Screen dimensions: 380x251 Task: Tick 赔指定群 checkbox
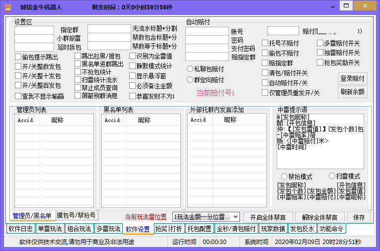click(x=265, y=63)
